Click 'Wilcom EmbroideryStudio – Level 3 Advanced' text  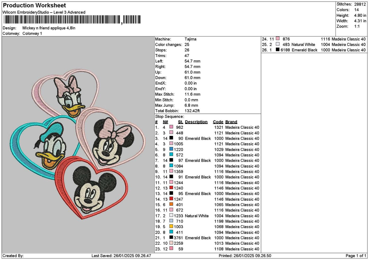point(44,12)
